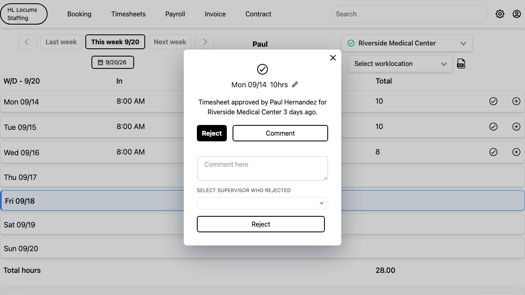This screenshot has height=295, width=525.
Task: Click the approved checkmark on the Tue 09/15 row
Action: pos(493,127)
